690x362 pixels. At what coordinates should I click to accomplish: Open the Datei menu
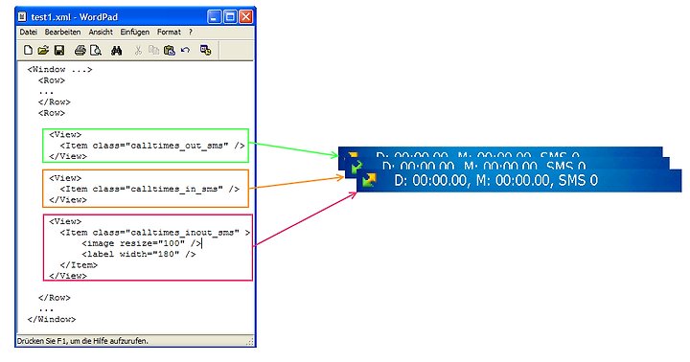(28, 33)
